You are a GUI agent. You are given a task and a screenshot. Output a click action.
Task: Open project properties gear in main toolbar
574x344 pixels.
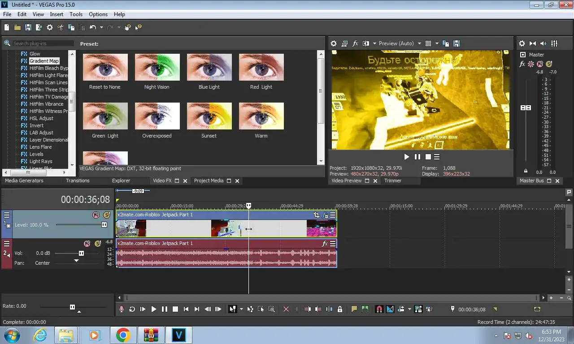[x=49, y=27]
